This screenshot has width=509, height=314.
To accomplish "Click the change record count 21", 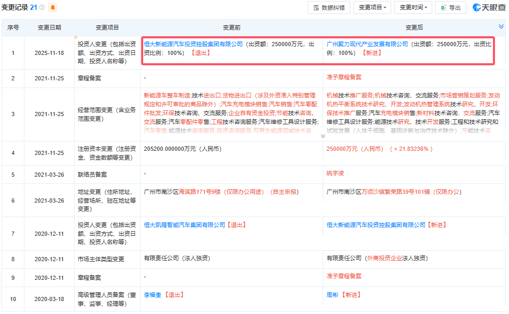I will point(33,7).
